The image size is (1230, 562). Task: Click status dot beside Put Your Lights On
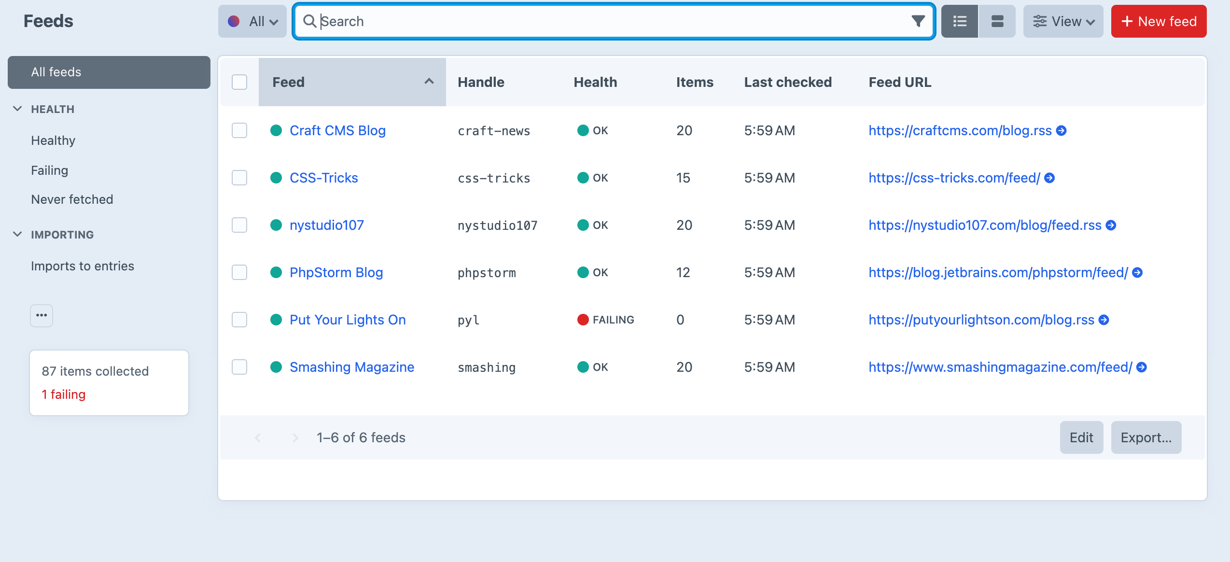276,320
